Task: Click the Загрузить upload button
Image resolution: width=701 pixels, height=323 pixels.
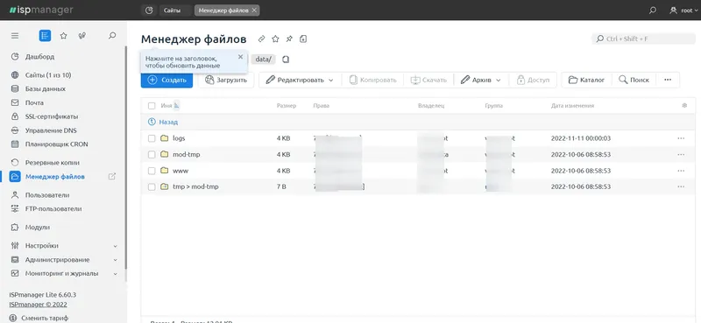Action: pos(226,80)
